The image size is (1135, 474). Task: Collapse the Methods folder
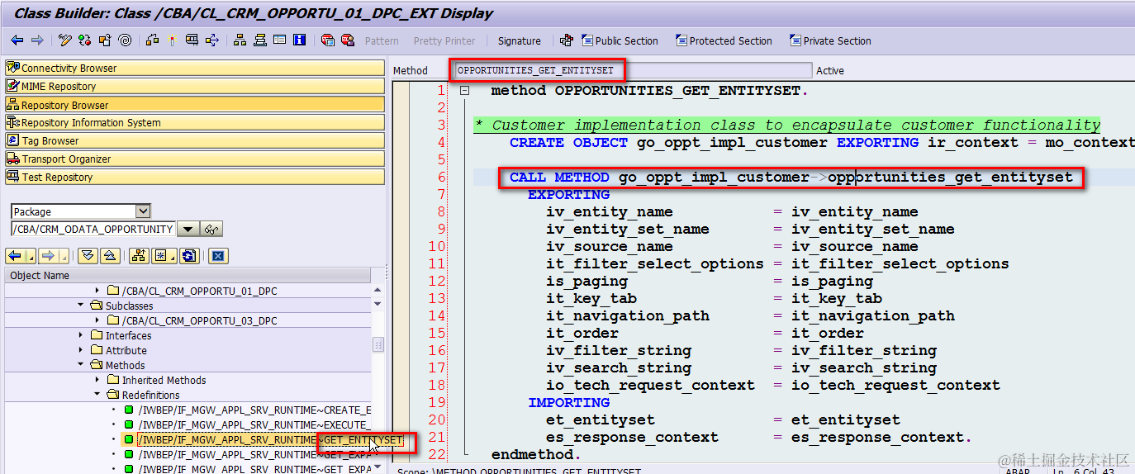pos(81,365)
